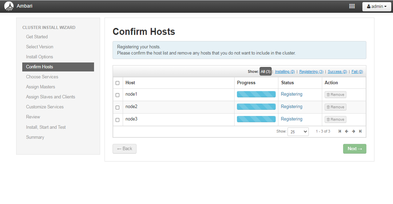This screenshot has width=393, height=204.
Task: Select all hosts header checkbox
Action: tap(117, 83)
